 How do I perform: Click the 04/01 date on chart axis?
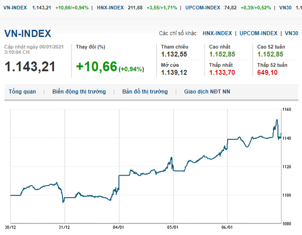[x=119, y=227]
